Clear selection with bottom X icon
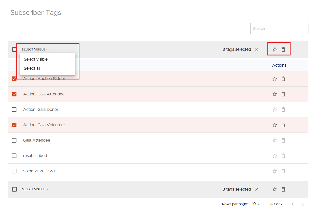This screenshot has width=315, height=210. click(x=257, y=189)
